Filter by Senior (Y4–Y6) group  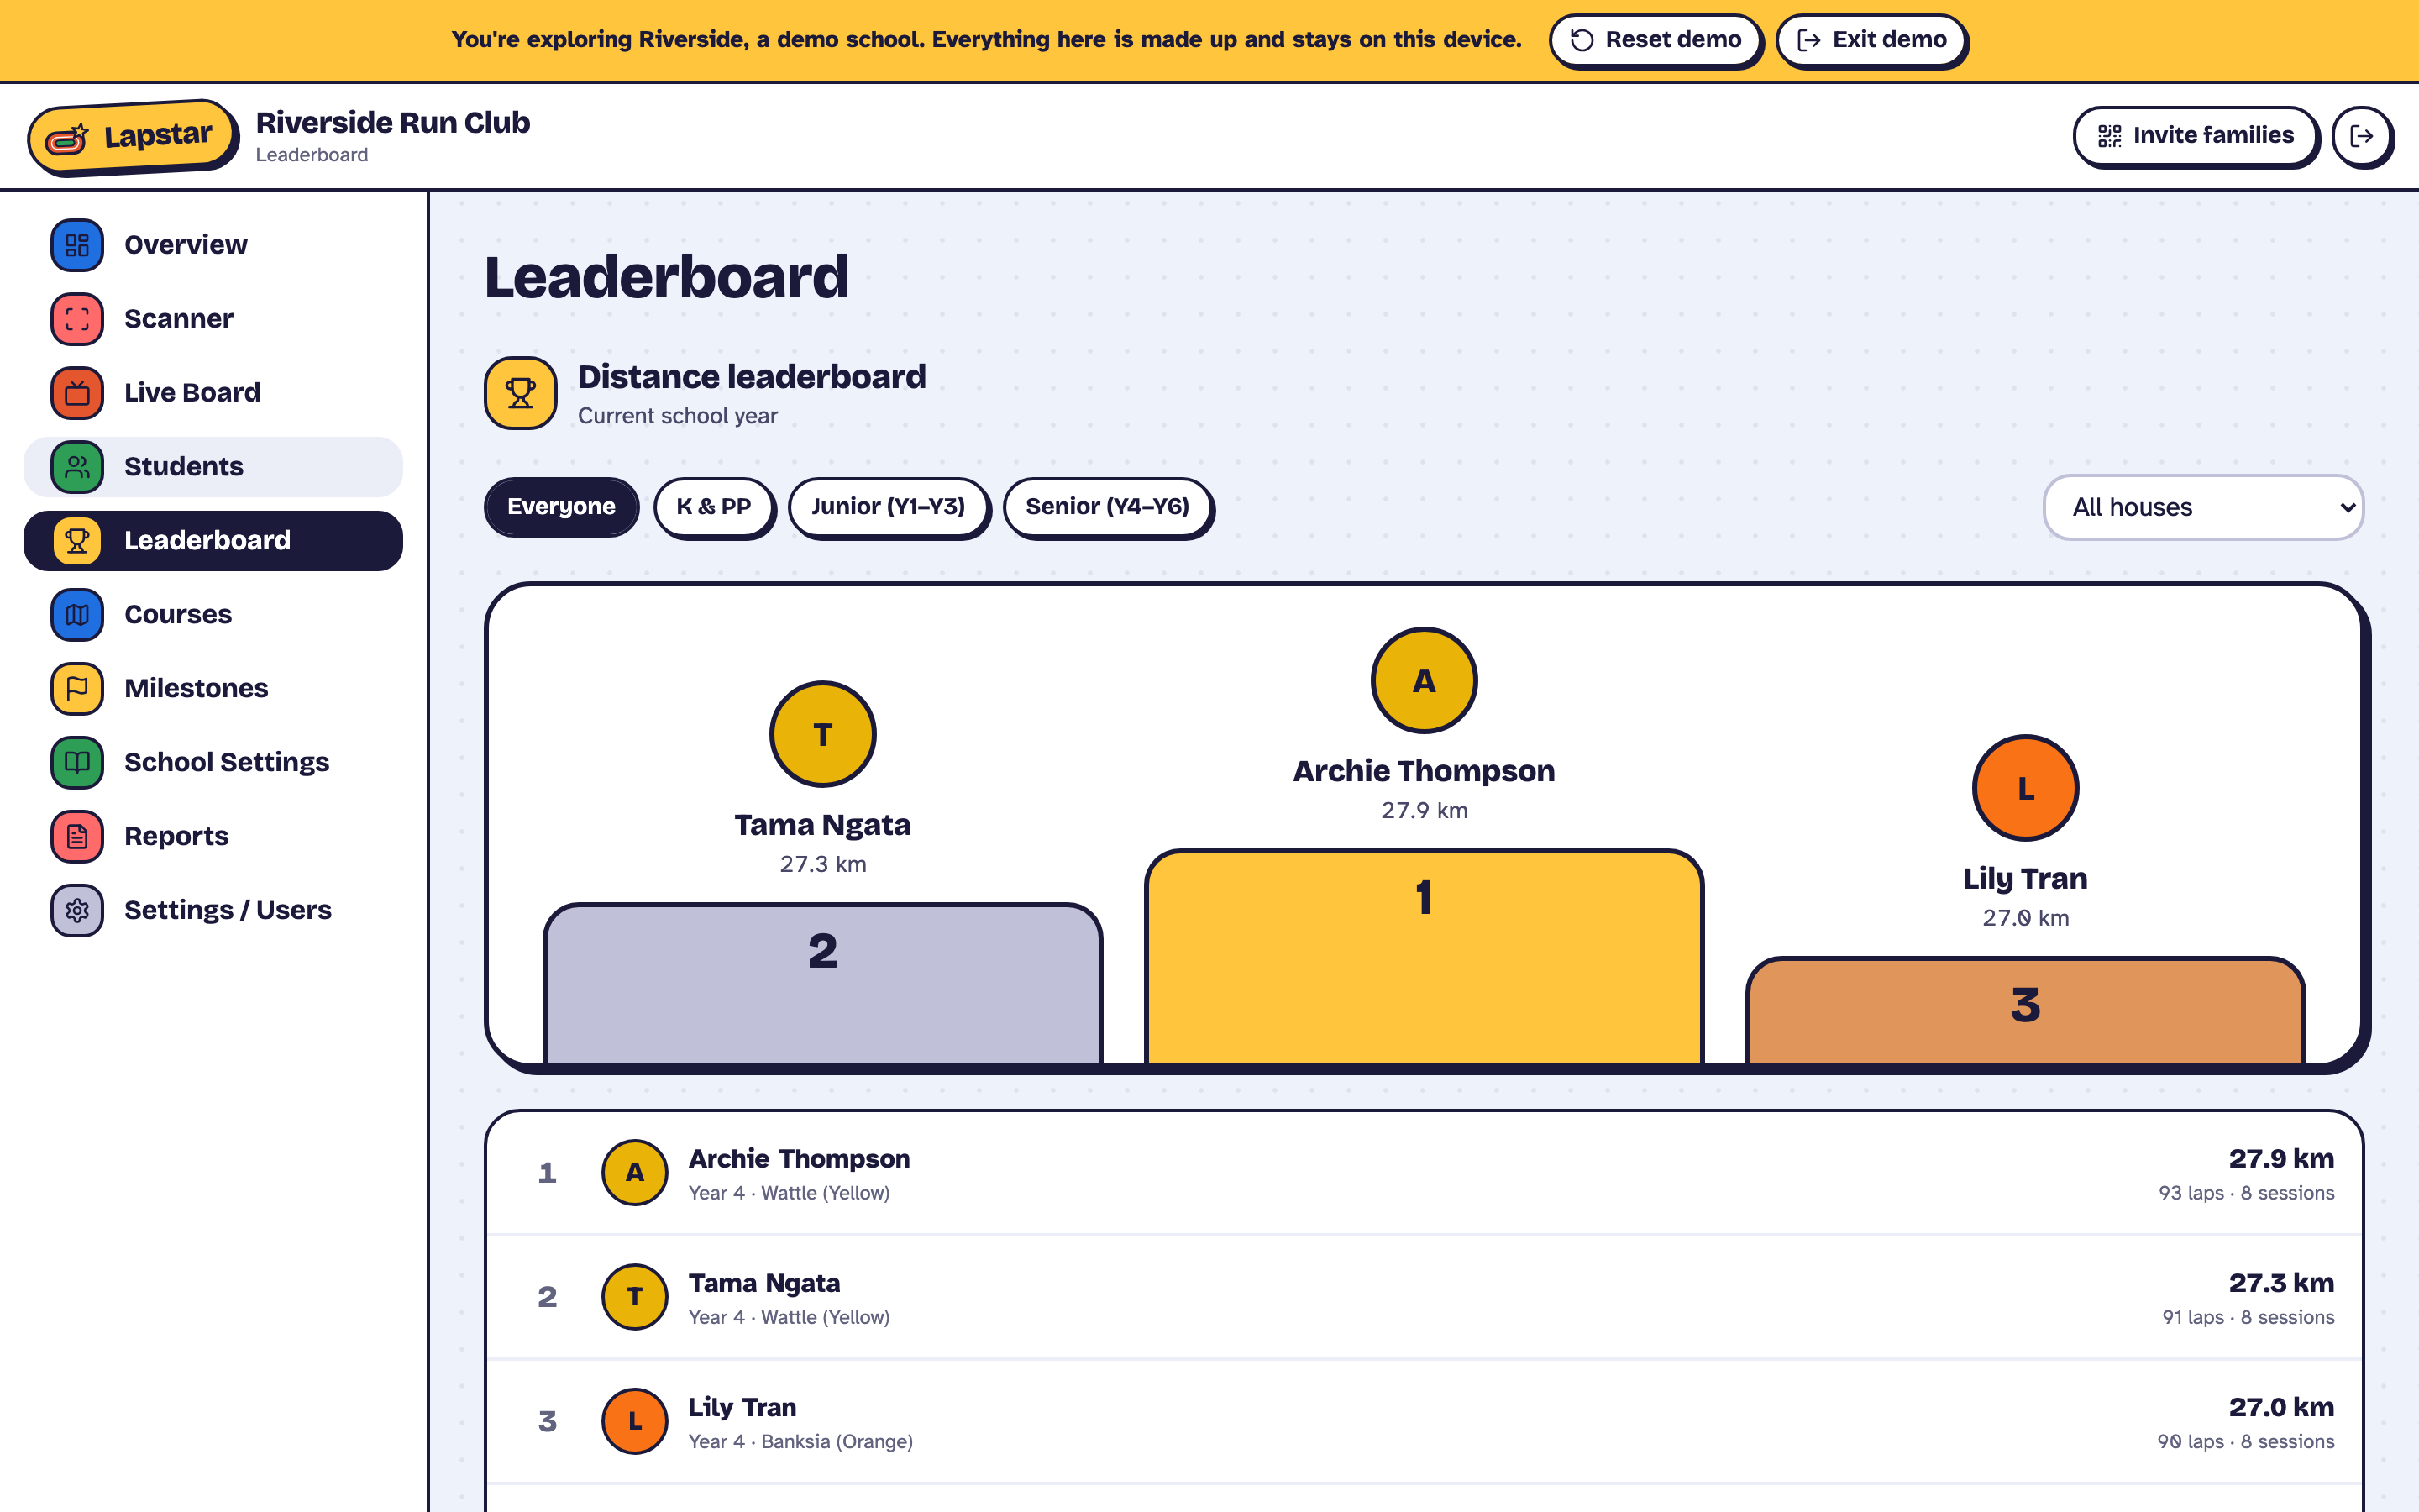pos(1108,507)
